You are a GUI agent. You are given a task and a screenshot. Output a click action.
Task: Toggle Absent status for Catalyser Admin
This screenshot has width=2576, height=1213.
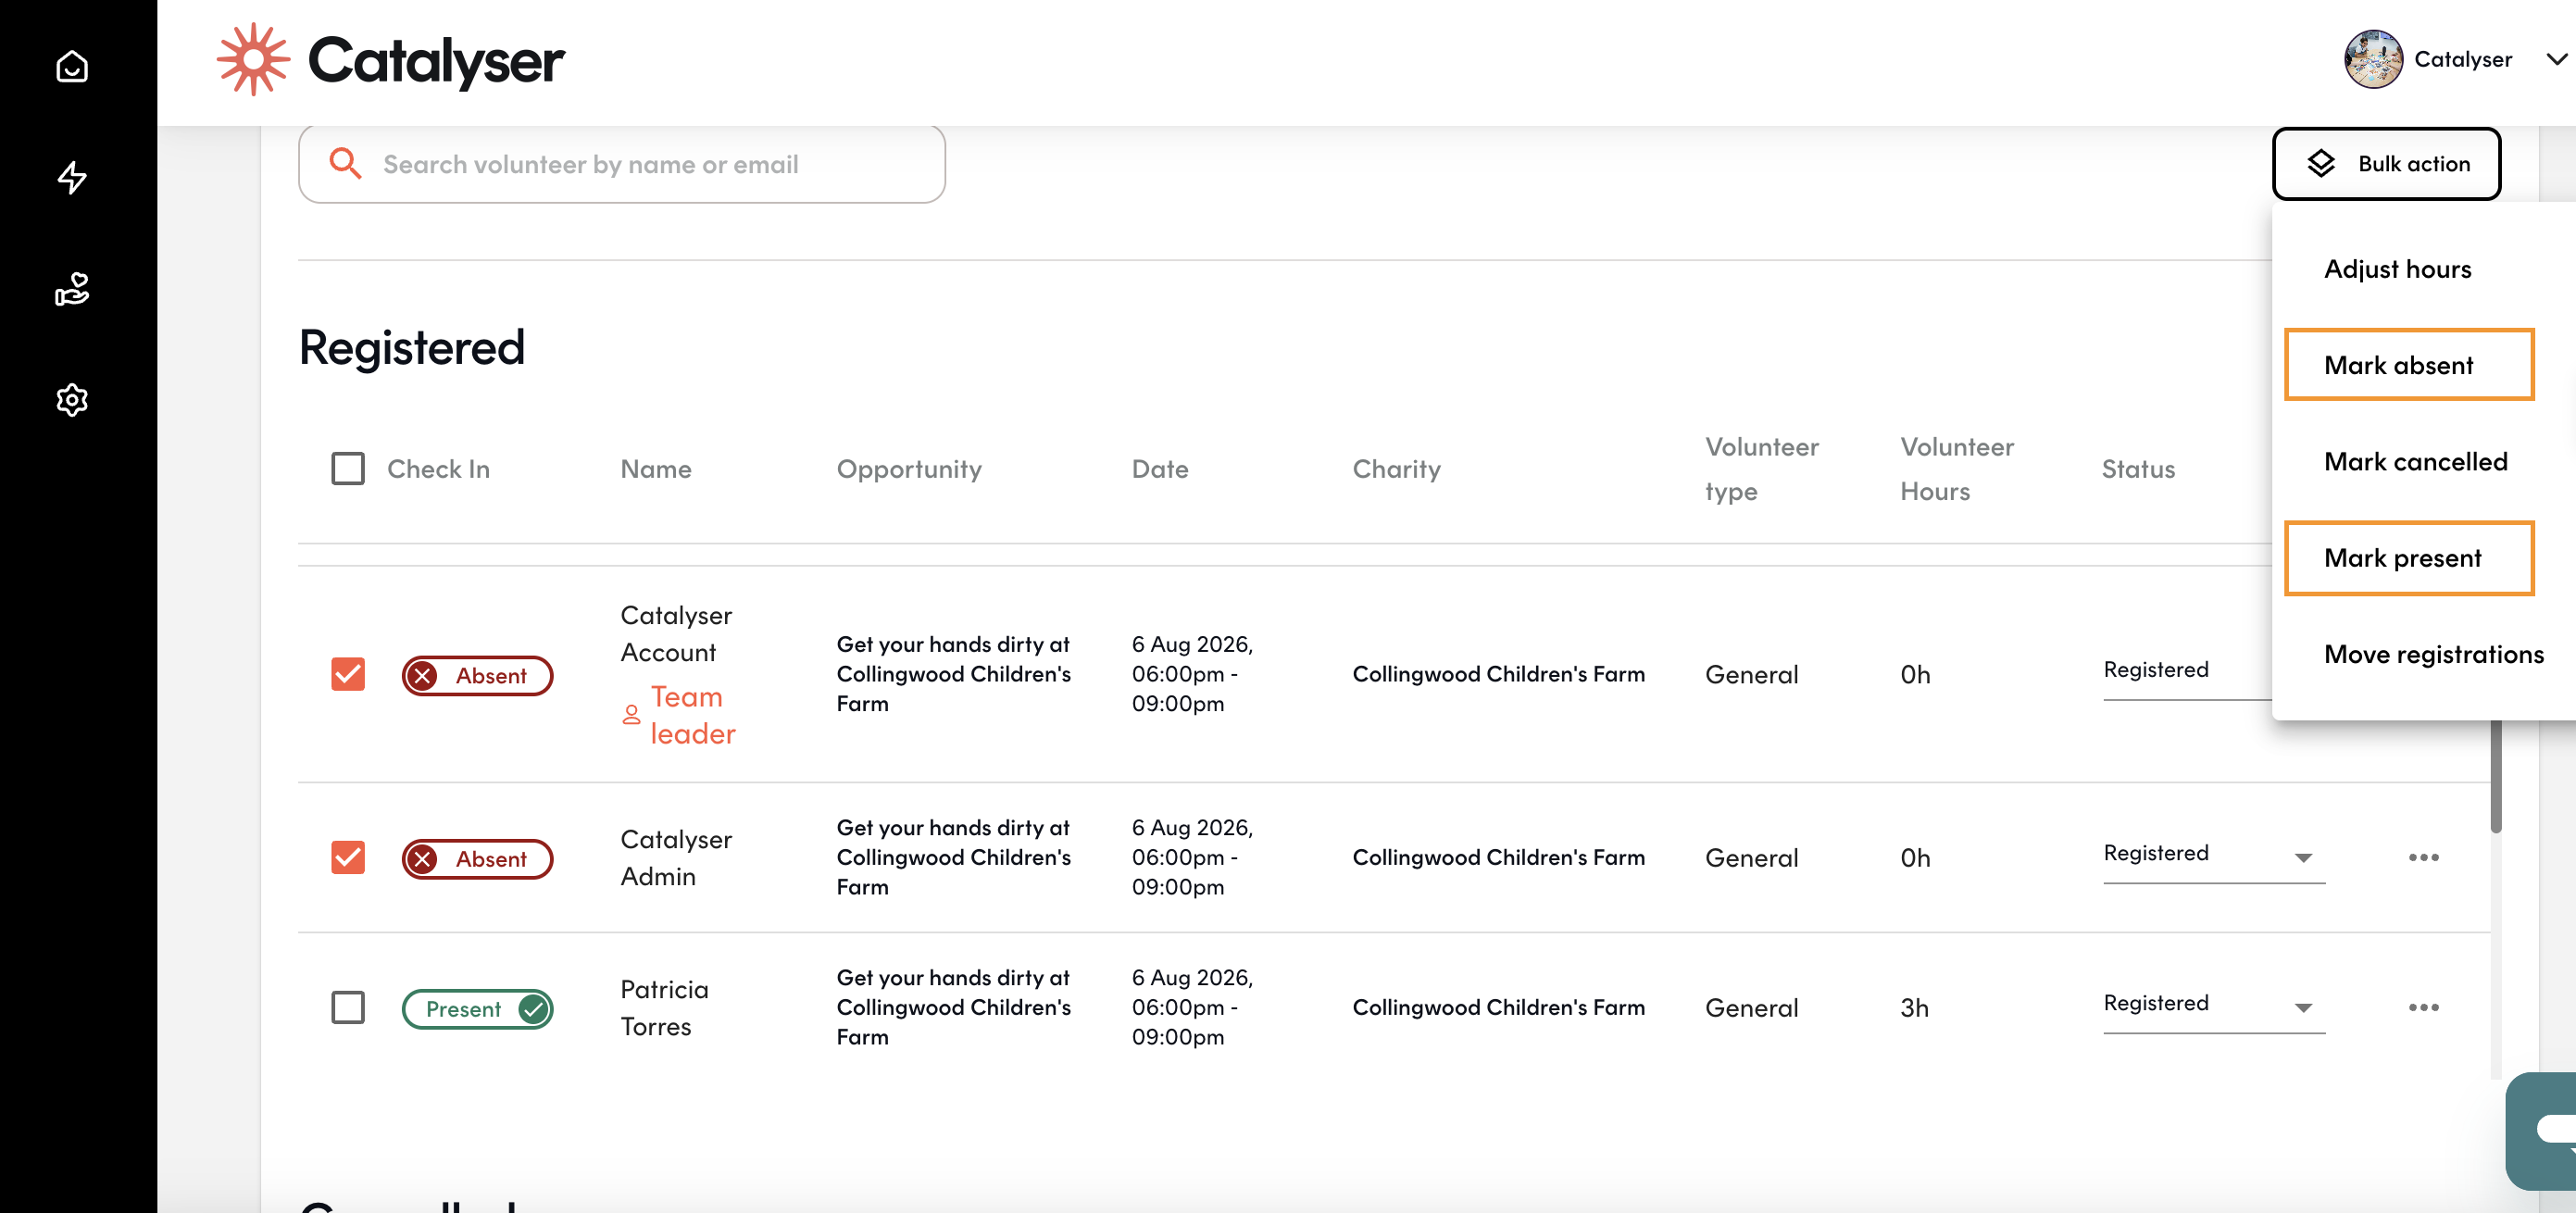477,859
